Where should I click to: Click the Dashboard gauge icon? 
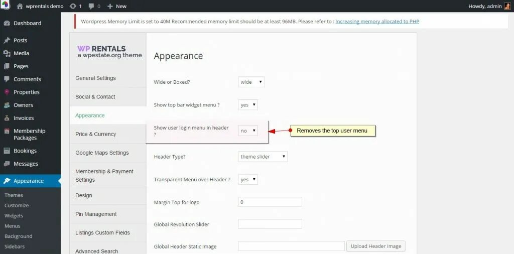(x=7, y=23)
